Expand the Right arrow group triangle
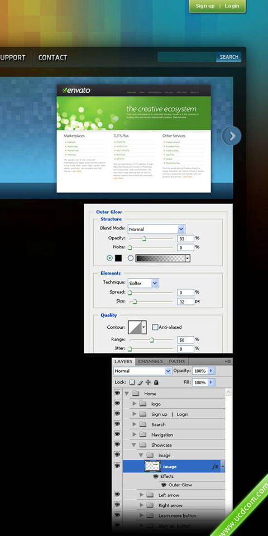Viewport: 268px width, 536px height. click(141, 505)
